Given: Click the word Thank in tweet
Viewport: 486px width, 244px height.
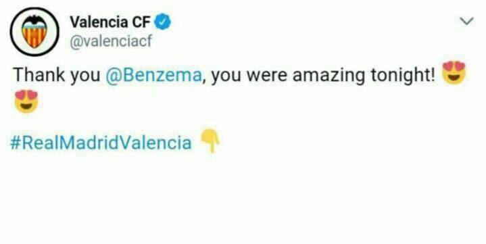Looking at the screenshot, I should (39, 75).
